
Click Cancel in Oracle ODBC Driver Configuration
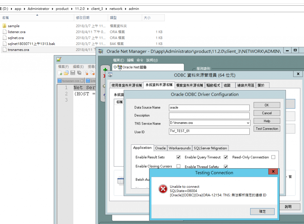click(x=267, y=113)
